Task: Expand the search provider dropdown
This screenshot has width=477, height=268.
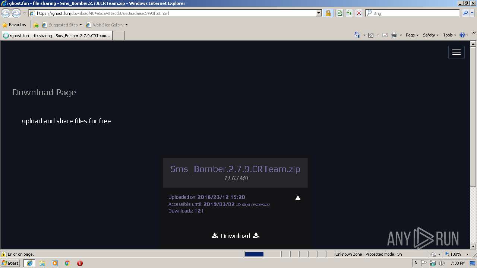Action: point(472,13)
